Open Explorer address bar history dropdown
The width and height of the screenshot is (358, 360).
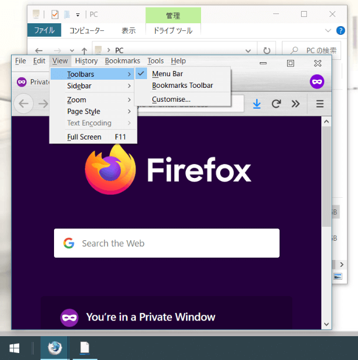point(248,51)
